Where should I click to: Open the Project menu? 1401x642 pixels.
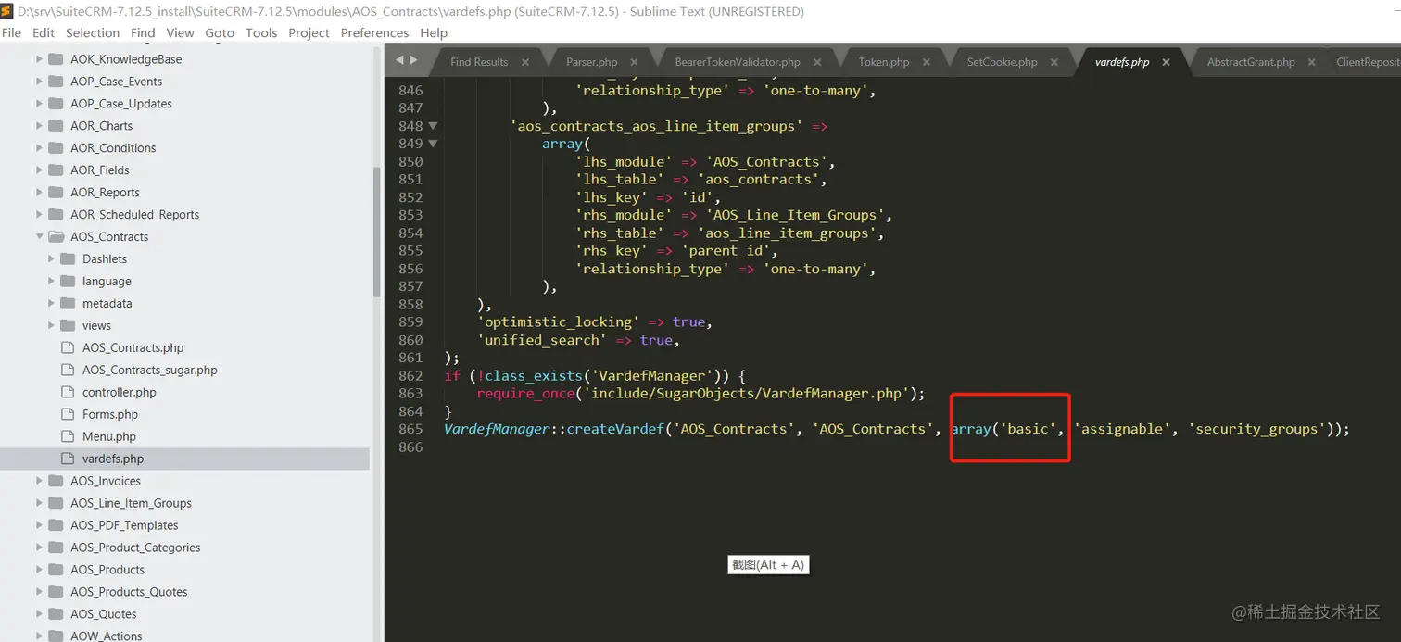(x=309, y=32)
